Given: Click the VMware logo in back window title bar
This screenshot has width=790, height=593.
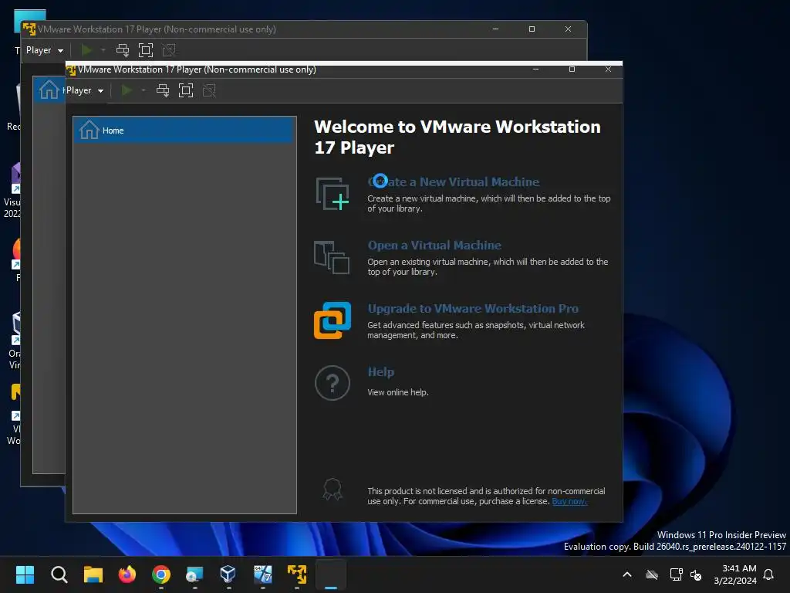Looking at the screenshot, I should click(29, 29).
